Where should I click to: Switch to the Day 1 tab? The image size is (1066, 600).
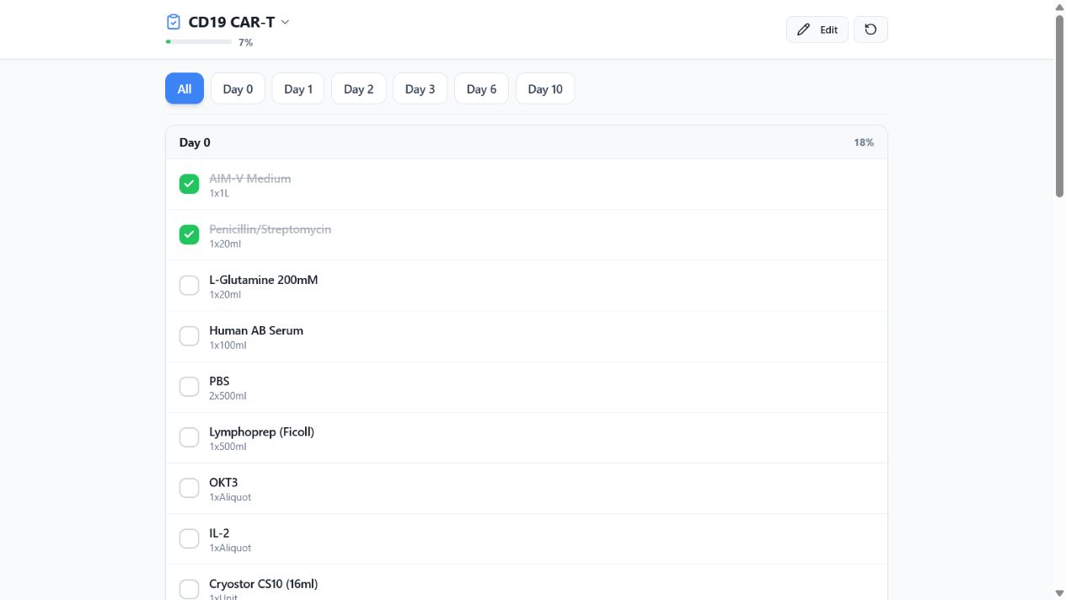(298, 88)
